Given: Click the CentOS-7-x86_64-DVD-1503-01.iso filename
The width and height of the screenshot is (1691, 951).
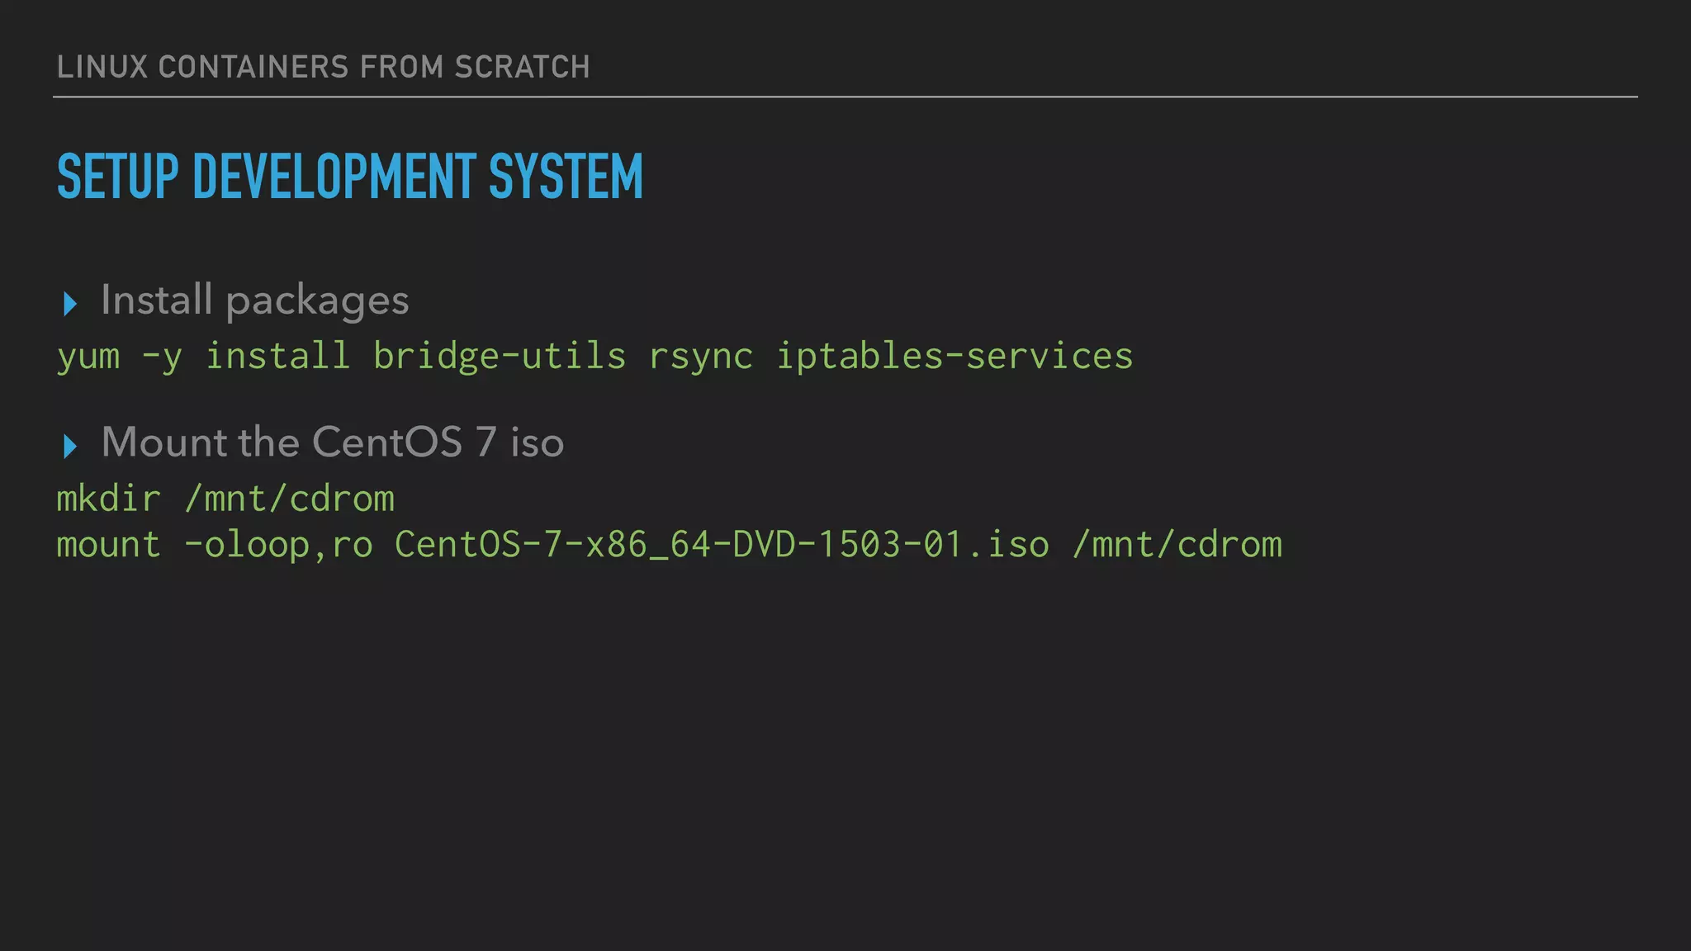Looking at the screenshot, I should coord(722,545).
